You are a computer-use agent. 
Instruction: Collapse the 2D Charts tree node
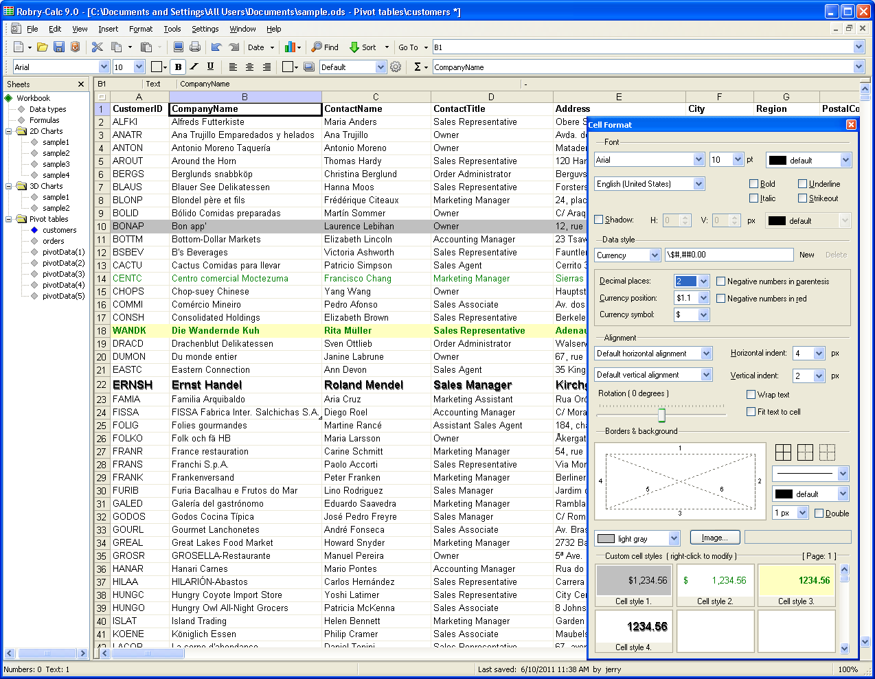click(x=9, y=131)
